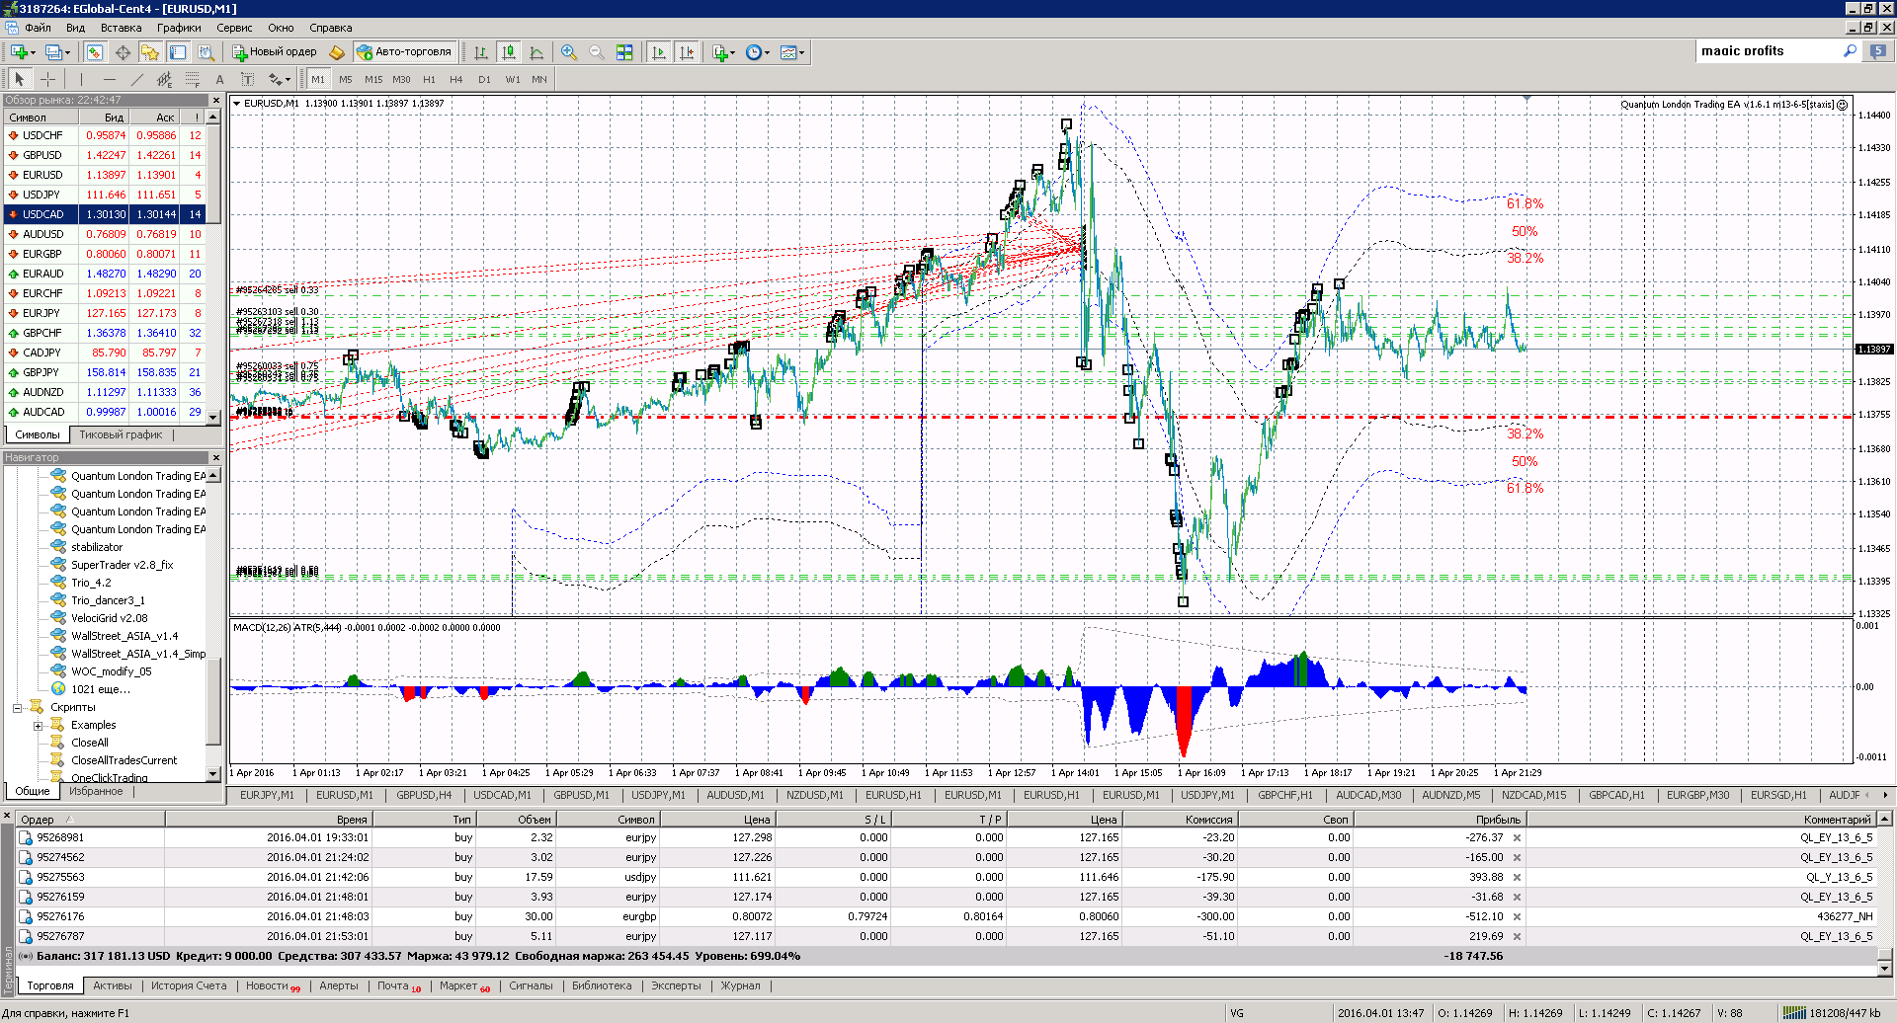Toggle chart shift

687,52
